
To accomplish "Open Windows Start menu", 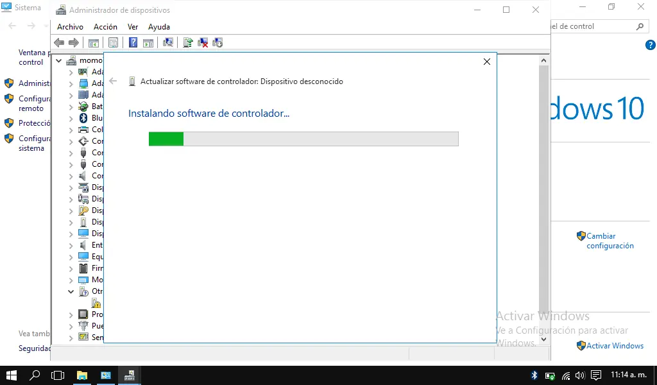I will coord(12,375).
